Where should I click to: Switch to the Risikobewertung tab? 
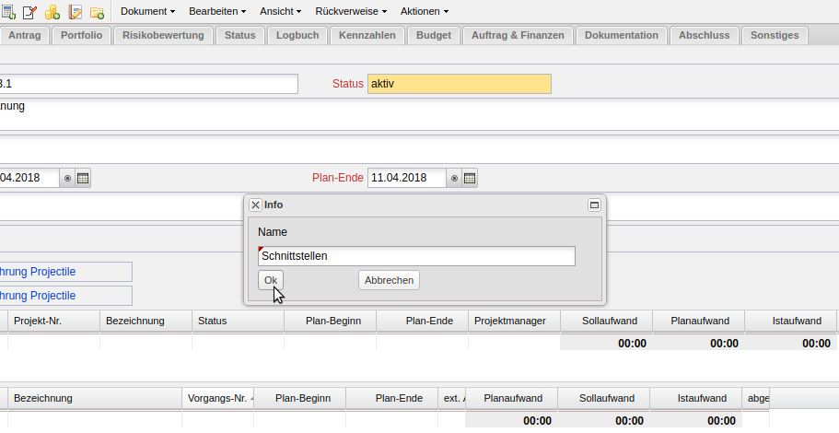[164, 36]
